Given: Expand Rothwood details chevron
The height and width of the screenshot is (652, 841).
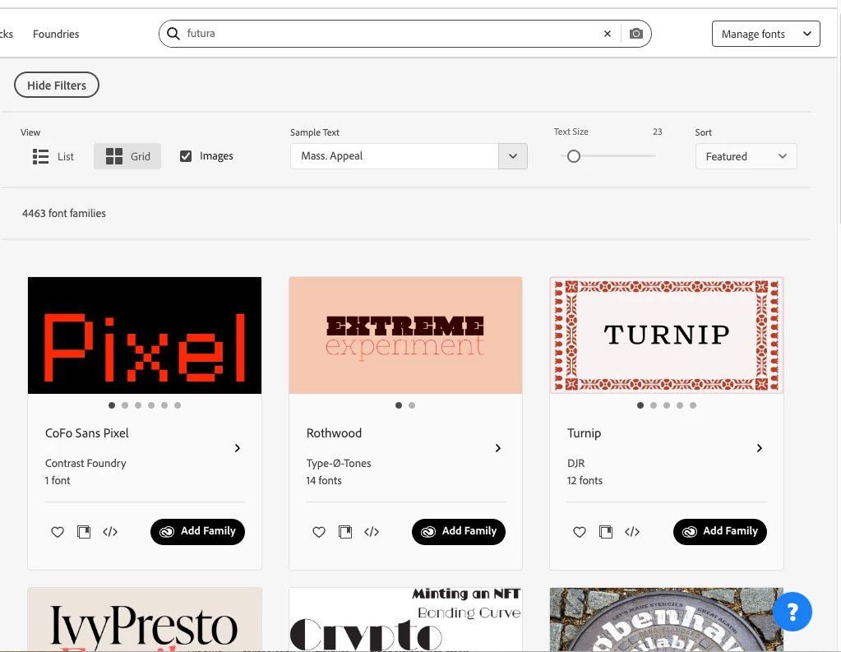Looking at the screenshot, I should tap(497, 448).
